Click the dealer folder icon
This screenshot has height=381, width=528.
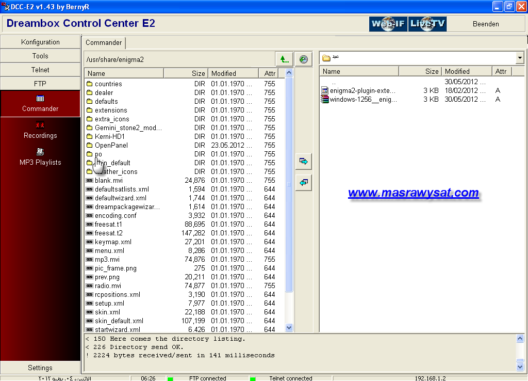click(x=89, y=92)
